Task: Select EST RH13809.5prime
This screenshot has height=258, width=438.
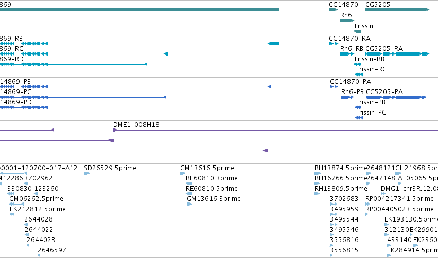Action: pyautogui.click(x=317, y=194)
